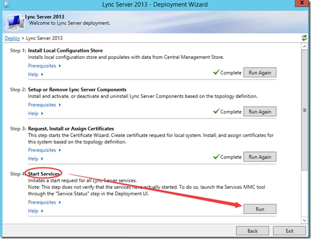Exit the Deployment Wizard
This screenshot has width=311, height=239.
pos(289,231)
